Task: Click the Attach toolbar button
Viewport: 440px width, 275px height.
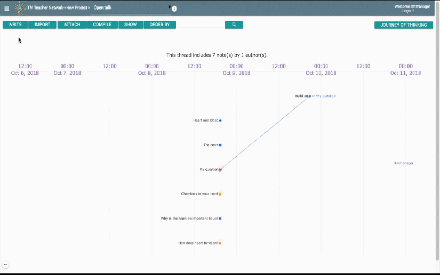Action: [72, 25]
